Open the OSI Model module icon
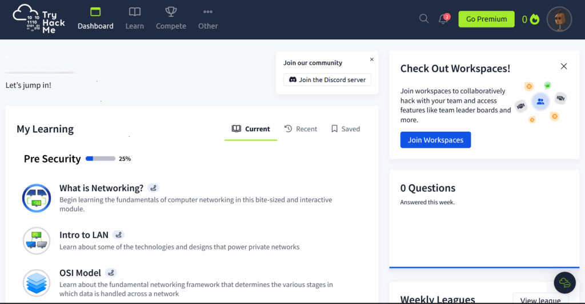This screenshot has width=585, height=304. coord(36,283)
